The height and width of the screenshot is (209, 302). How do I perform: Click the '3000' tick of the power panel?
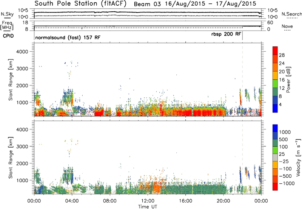22,69
